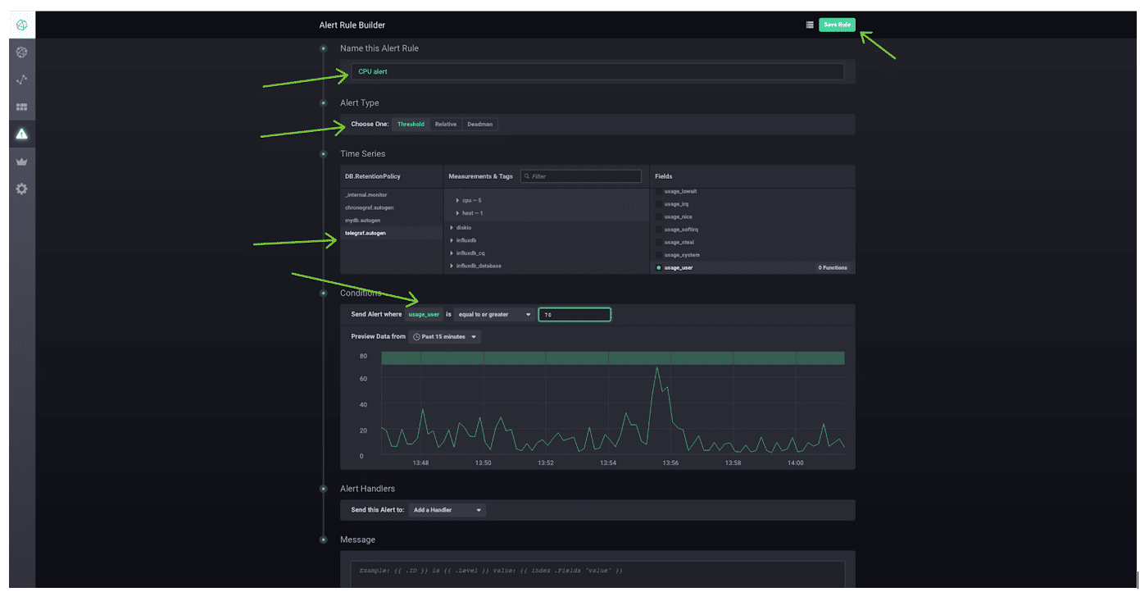Select the Relative alert type

tap(445, 125)
